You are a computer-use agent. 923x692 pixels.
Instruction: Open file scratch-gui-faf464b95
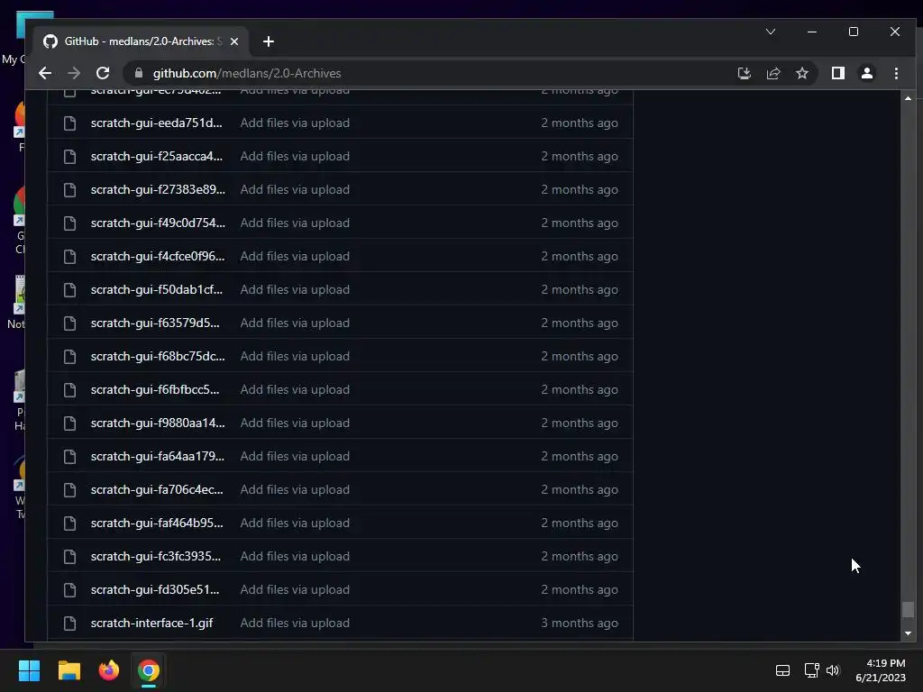[157, 523]
